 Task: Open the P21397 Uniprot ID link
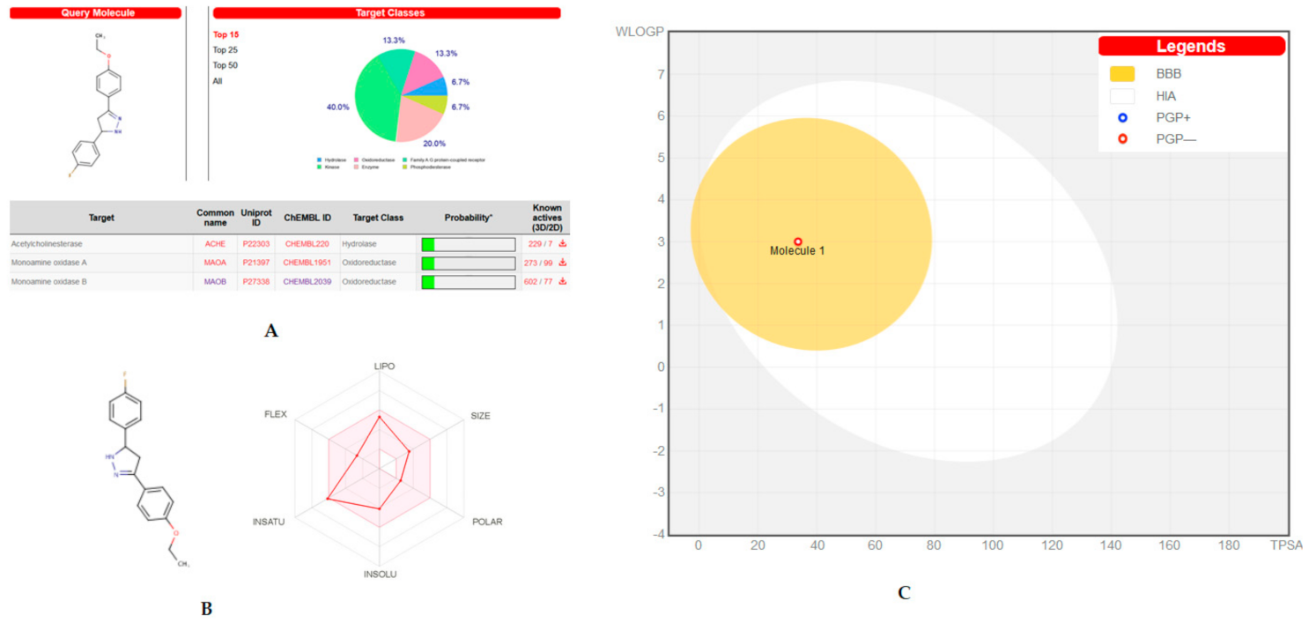pyautogui.click(x=255, y=263)
